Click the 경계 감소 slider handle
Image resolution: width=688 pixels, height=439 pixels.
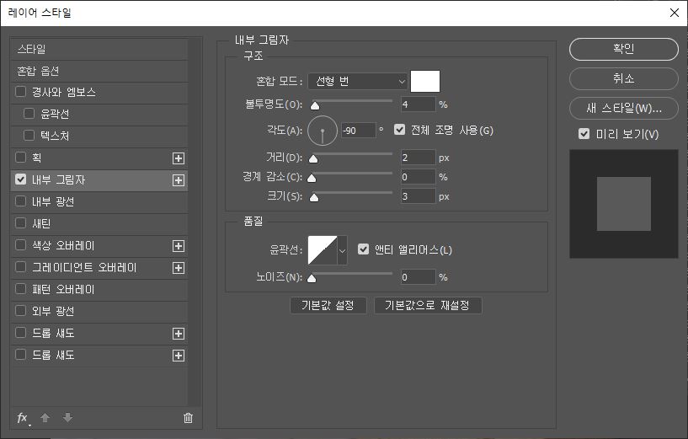[x=312, y=179]
